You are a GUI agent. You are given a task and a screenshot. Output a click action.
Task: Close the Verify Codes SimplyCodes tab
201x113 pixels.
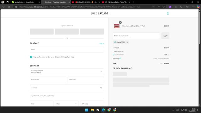(39, 2)
